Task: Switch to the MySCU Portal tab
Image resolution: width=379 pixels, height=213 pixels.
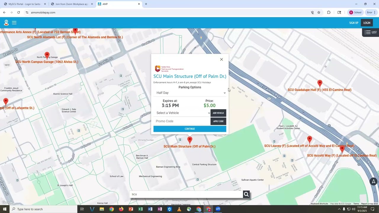Action: (x=24, y=4)
